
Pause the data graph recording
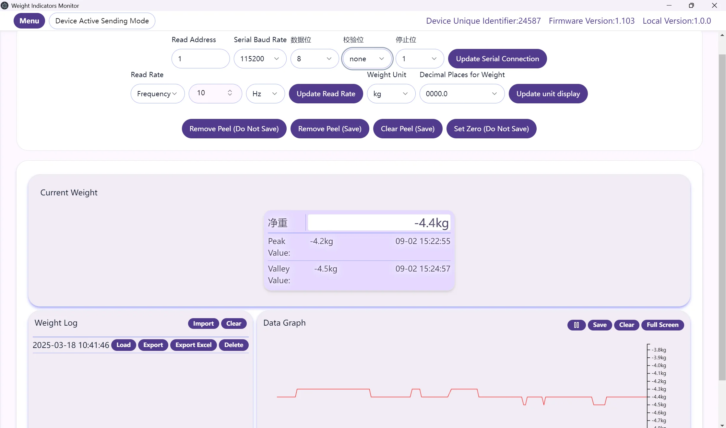576,325
